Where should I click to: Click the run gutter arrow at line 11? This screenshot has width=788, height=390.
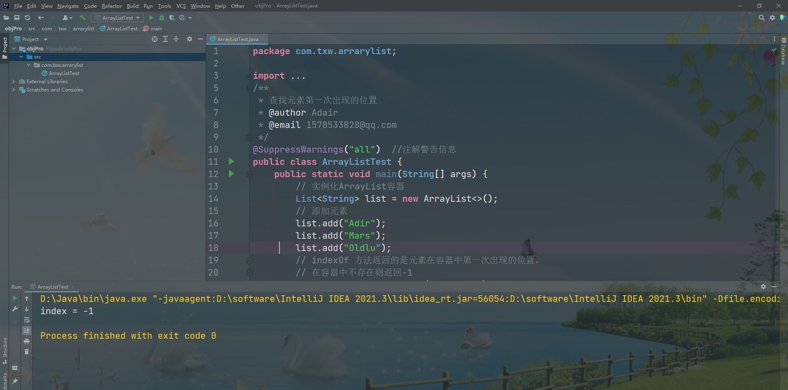tap(231, 162)
